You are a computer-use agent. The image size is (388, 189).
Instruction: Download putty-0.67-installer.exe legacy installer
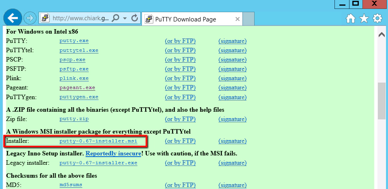[98, 163]
